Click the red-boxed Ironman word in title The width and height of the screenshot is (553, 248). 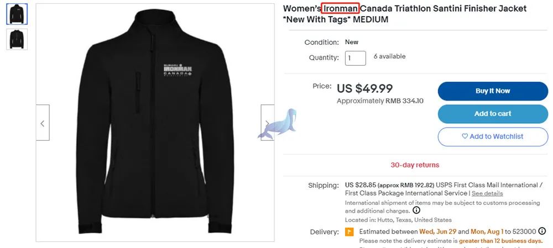[x=340, y=8]
